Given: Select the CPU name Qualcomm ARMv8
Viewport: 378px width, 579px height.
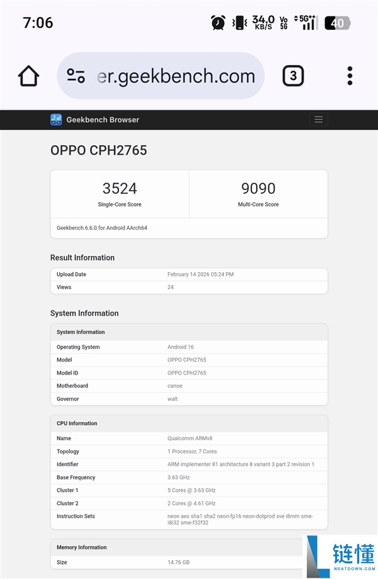Looking at the screenshot, I should coord(190,438).
